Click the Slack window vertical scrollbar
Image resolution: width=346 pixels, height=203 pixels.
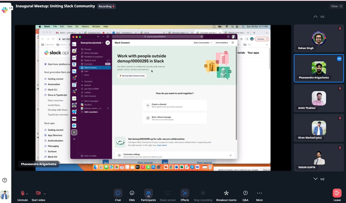pyautogui.click(x=236, y=94)
